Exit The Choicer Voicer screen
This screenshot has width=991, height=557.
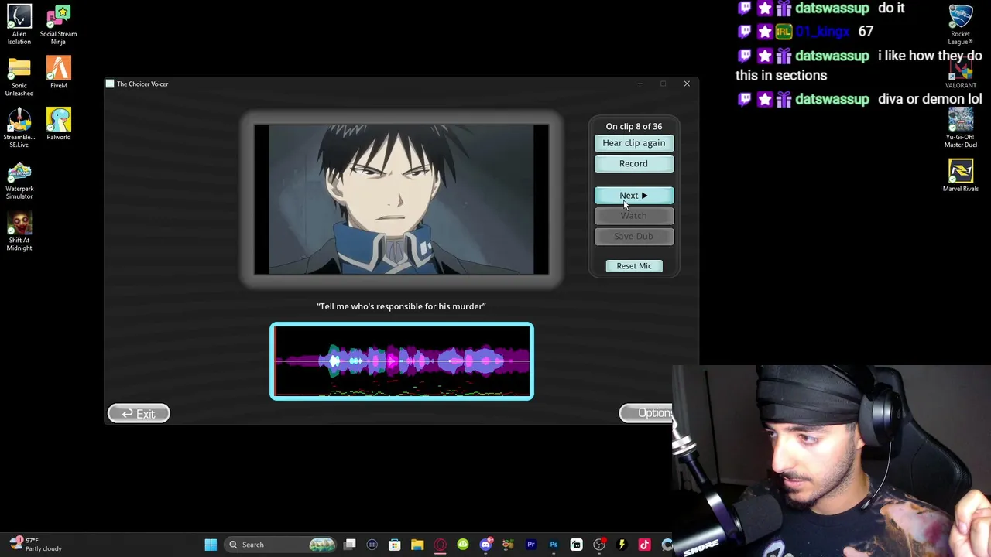(x=139, y=414)
